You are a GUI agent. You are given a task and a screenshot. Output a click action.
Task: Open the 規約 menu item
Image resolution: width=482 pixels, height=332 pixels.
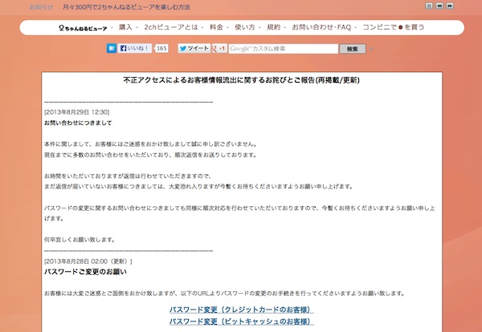[274, 27]
